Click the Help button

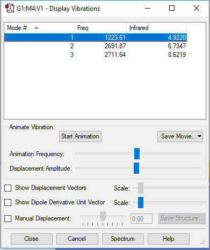[x=169, y=239]
